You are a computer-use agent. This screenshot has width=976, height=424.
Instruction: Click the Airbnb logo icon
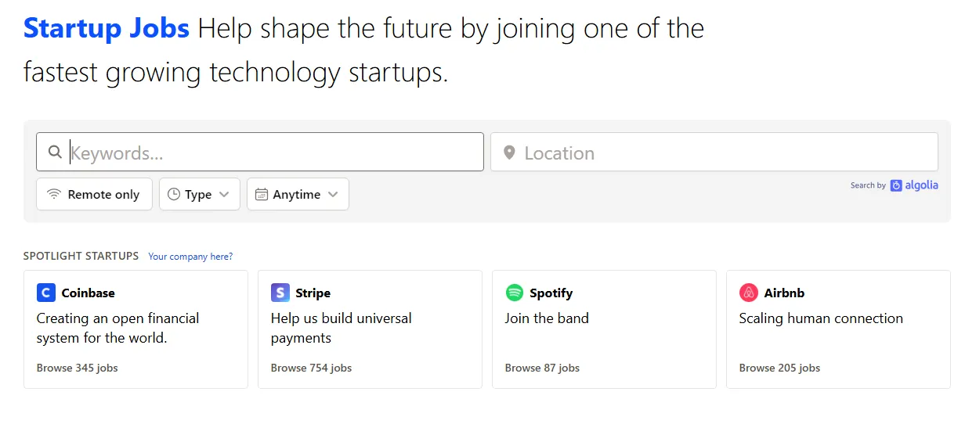[x=749, y=293]
